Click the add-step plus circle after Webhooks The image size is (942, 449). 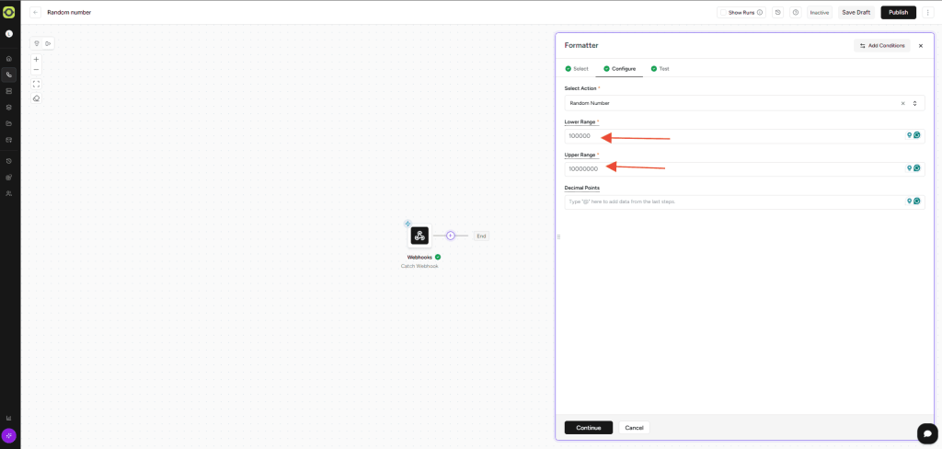pyautogui.click(x=450, y=236)
